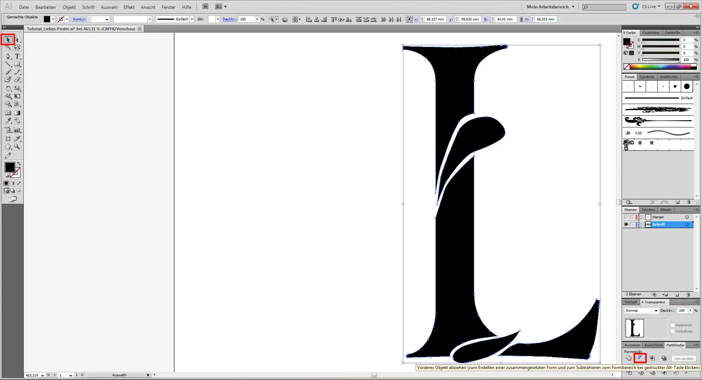Screen dimensions: 702x380
Task: Choose the Pen tool
Action: tap(8, 56)
